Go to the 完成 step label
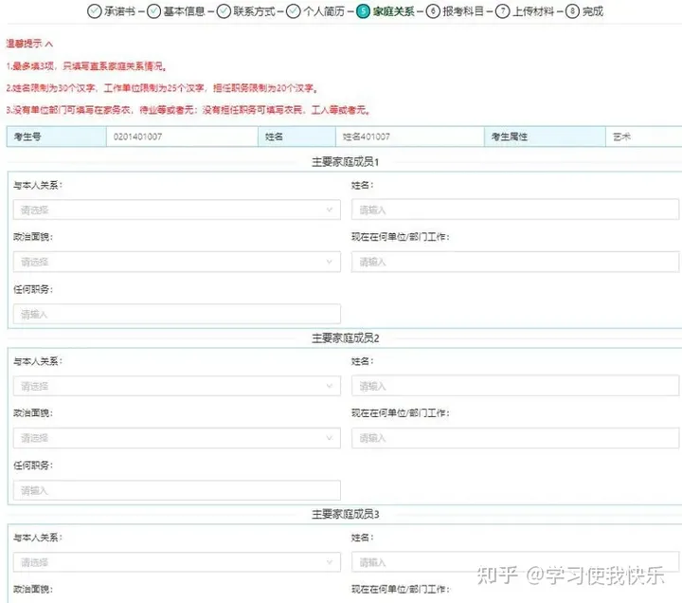Viewport: 682px width, 603px height. (593, 11)
